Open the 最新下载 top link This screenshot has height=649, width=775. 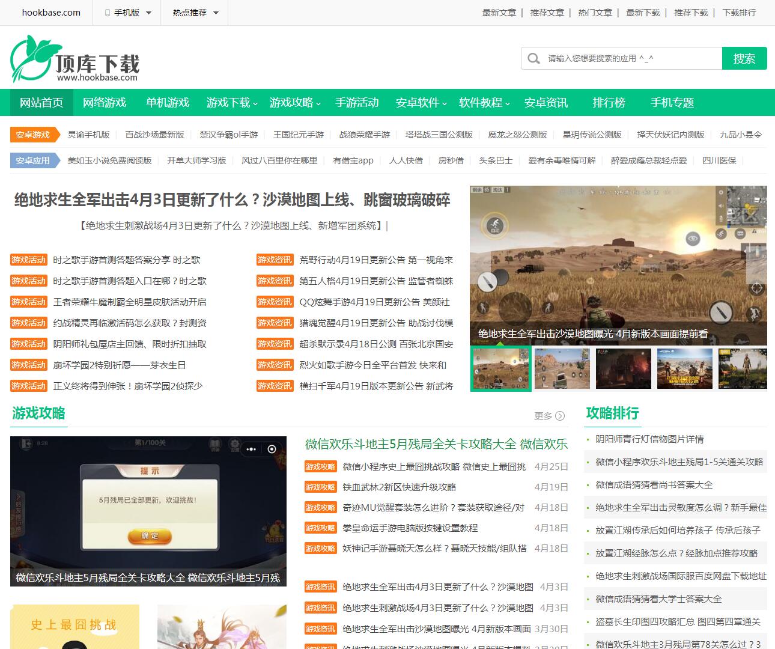point(643,13)
